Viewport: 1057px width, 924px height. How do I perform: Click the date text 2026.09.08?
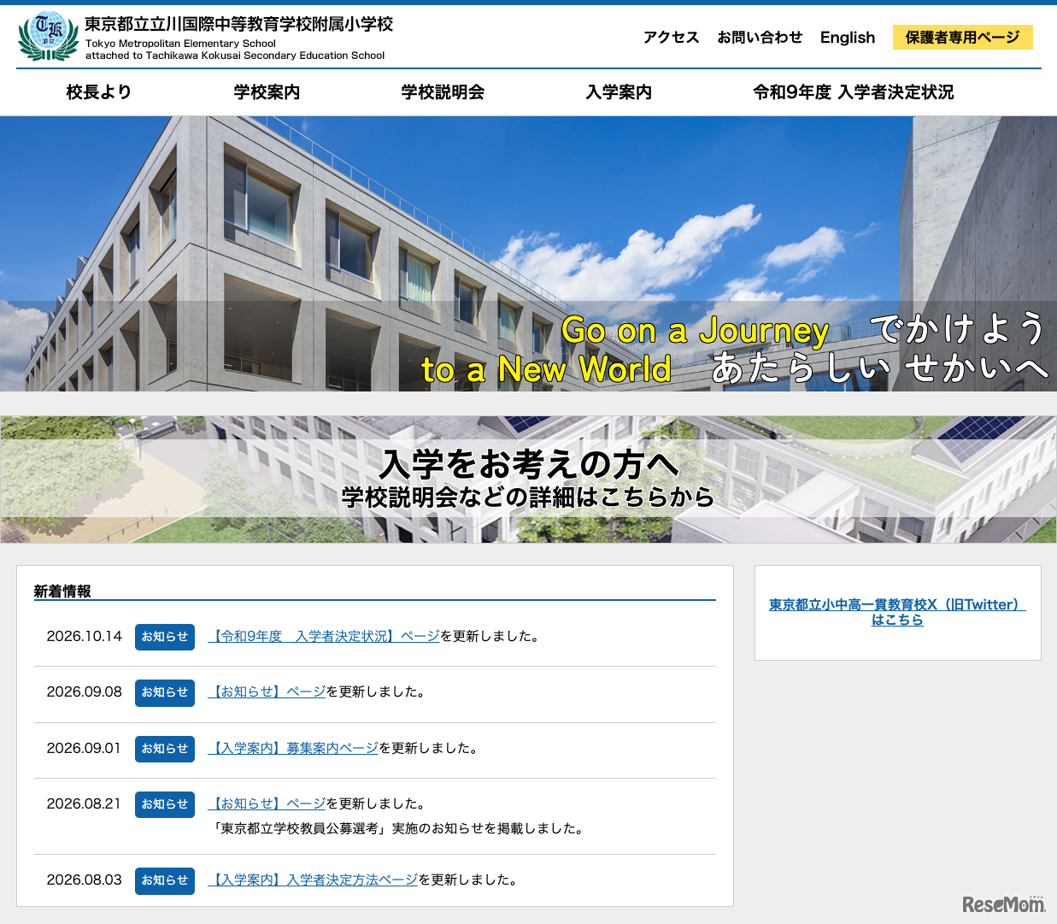85,692
